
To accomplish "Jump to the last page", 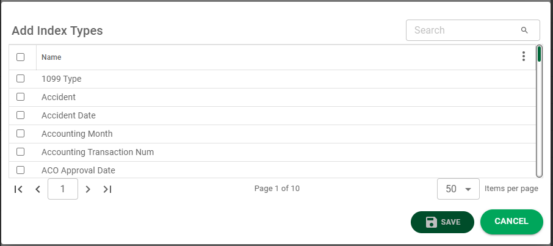I will click(107, 189).
